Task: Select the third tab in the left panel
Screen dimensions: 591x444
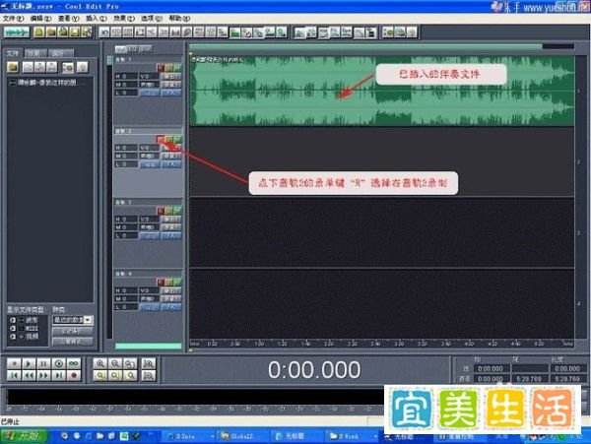Action: pyautogui.click(x=60, y=53)
